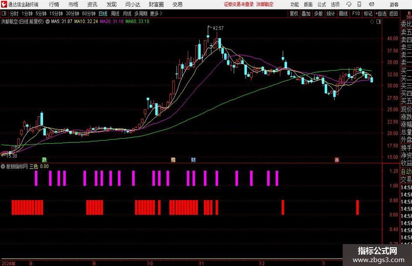
Task: Click the red 洪都航空 title text
Action: point(265,4)
